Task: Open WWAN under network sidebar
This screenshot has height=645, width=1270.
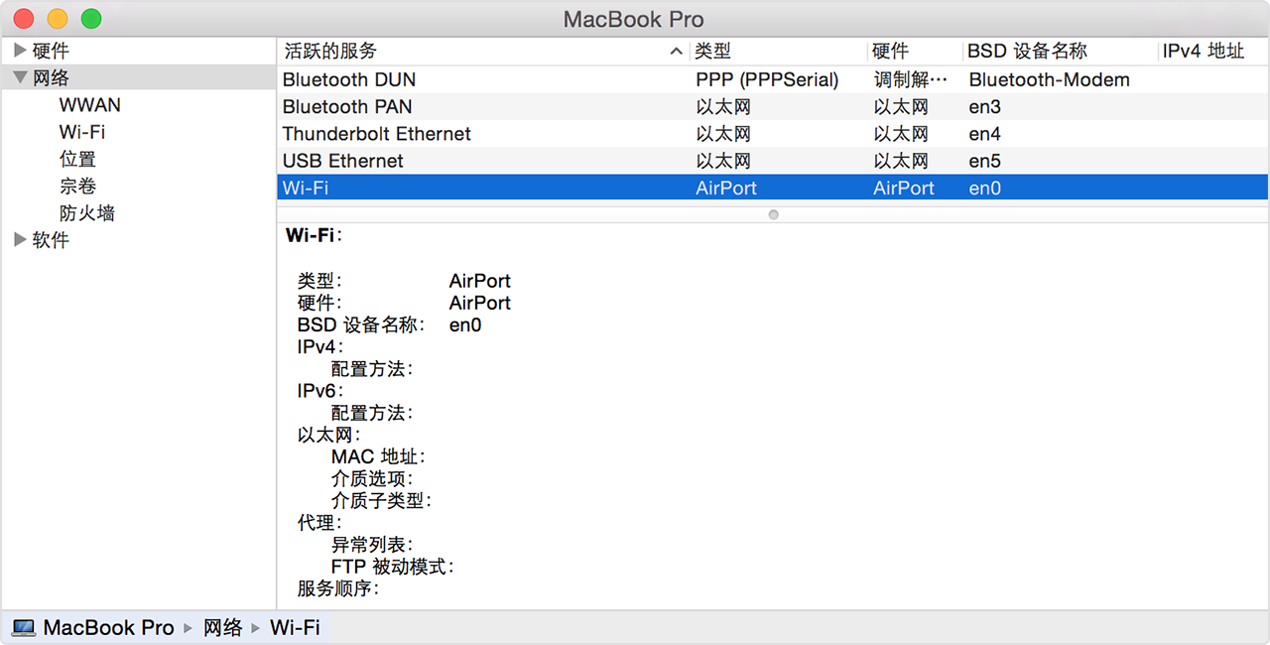Action: click(90, 105)
